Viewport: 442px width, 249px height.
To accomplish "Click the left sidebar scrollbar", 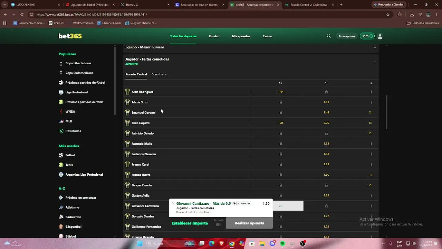I will 115,80.
